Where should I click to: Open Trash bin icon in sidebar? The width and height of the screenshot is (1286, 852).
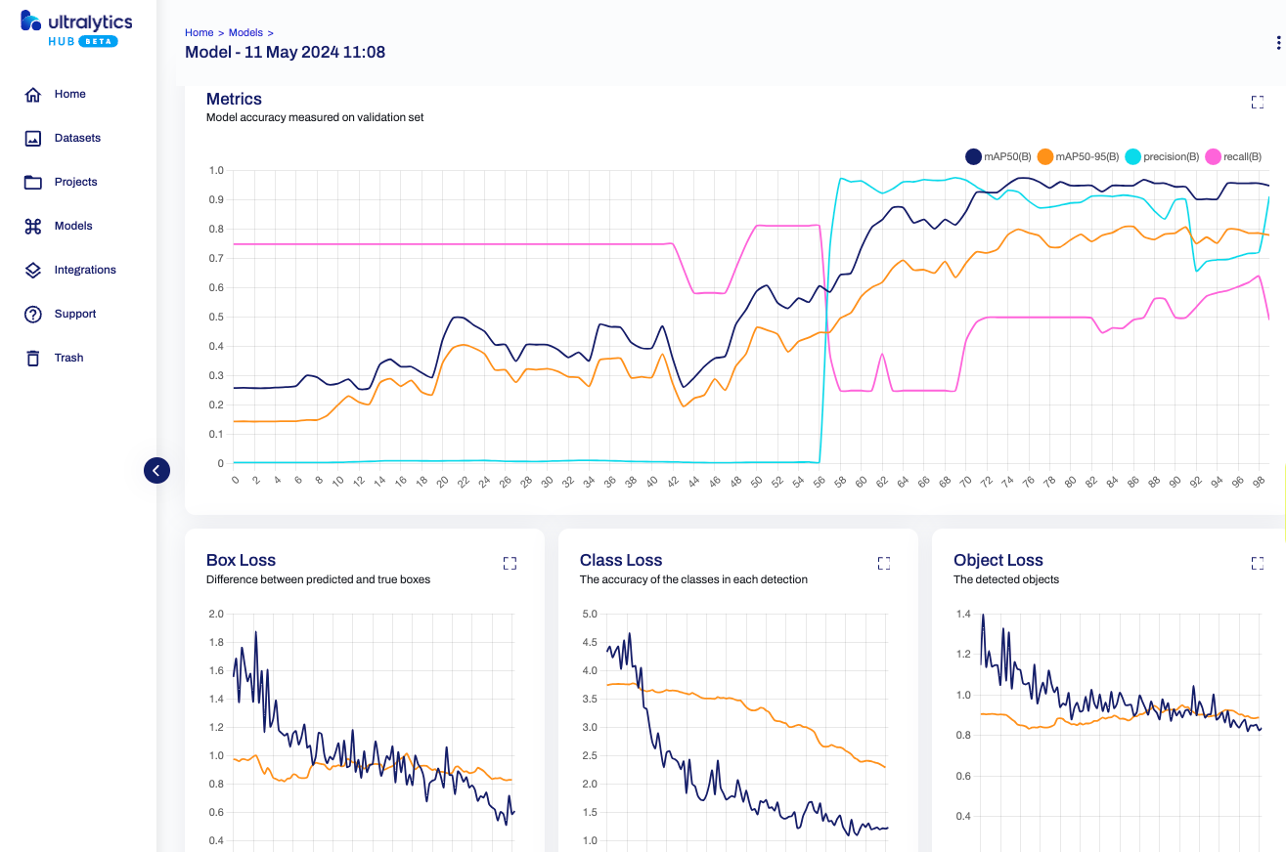point(33,359)
